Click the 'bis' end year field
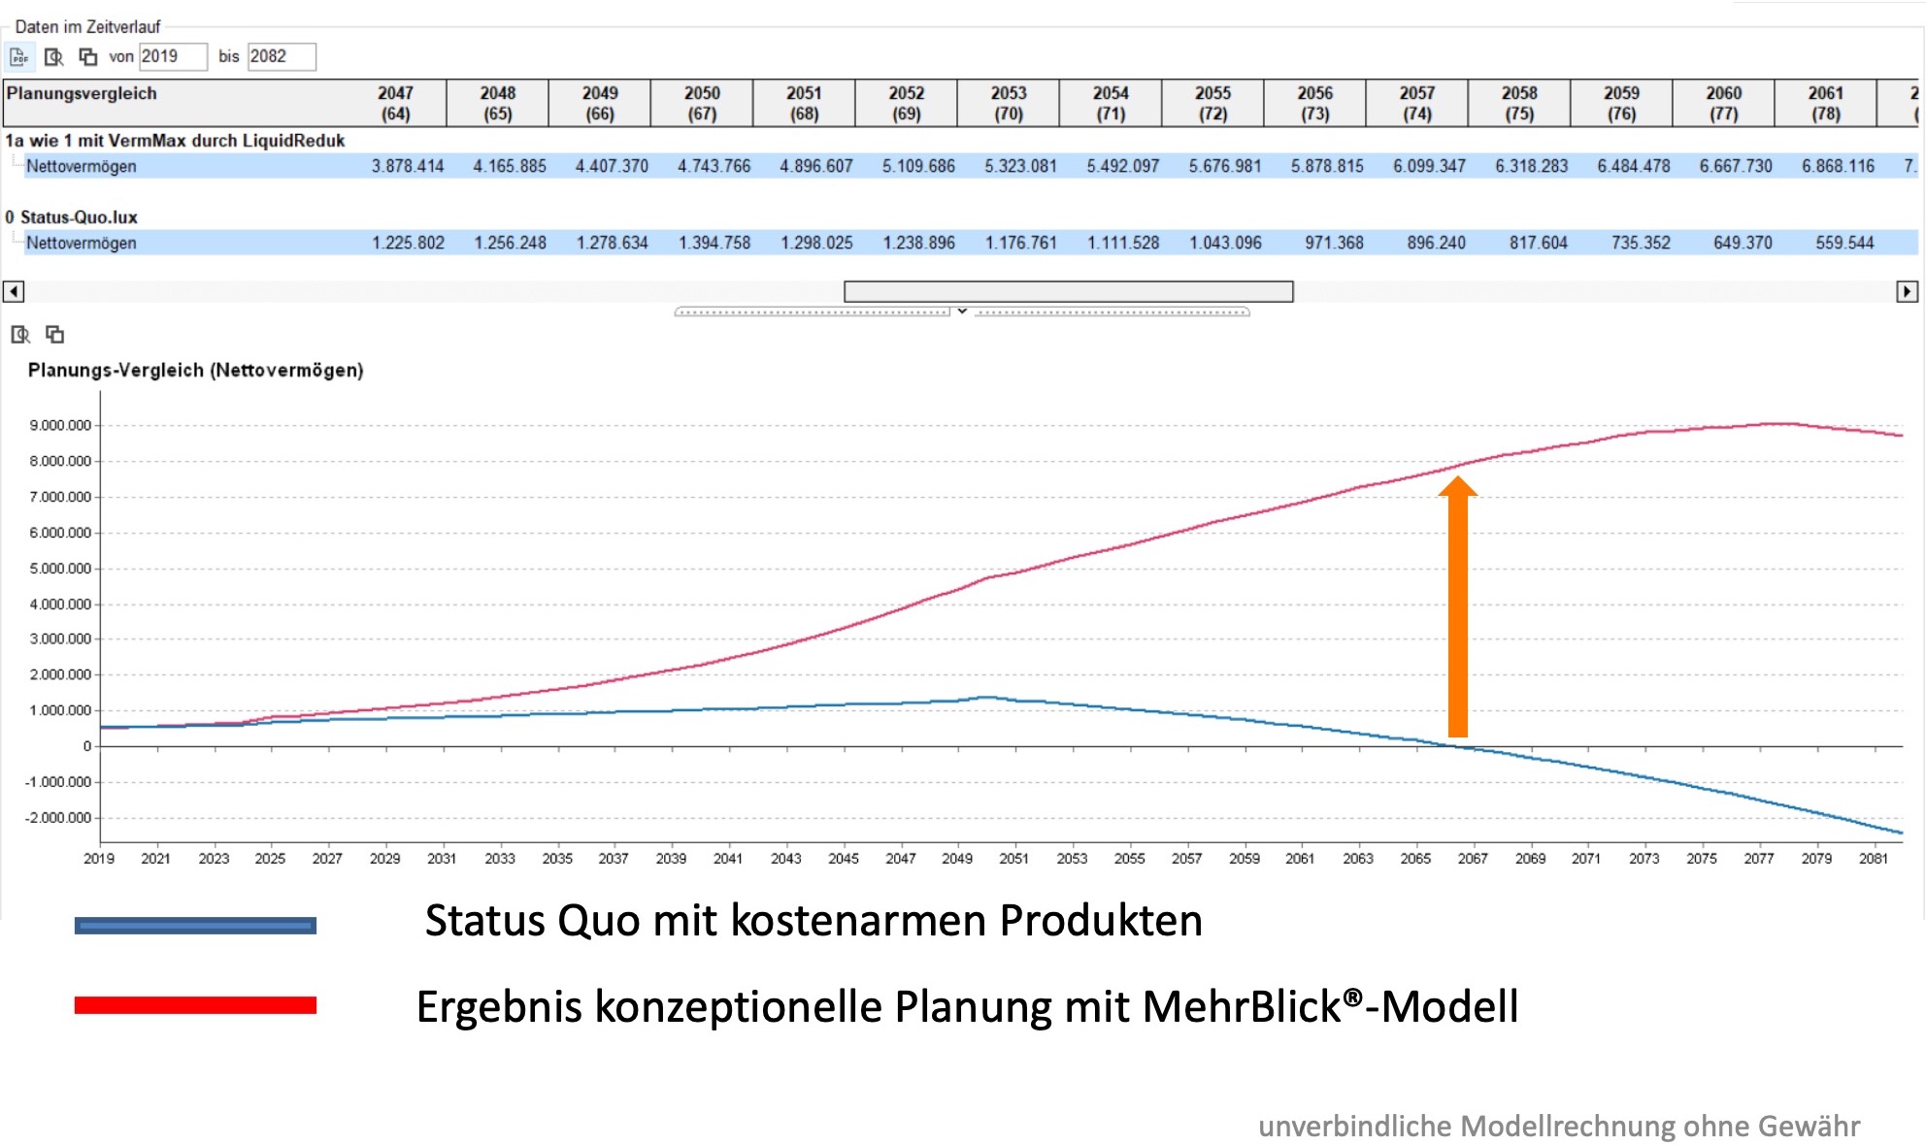The height and width of the screenshot is (1145, 1926). (x=281, y=56)
